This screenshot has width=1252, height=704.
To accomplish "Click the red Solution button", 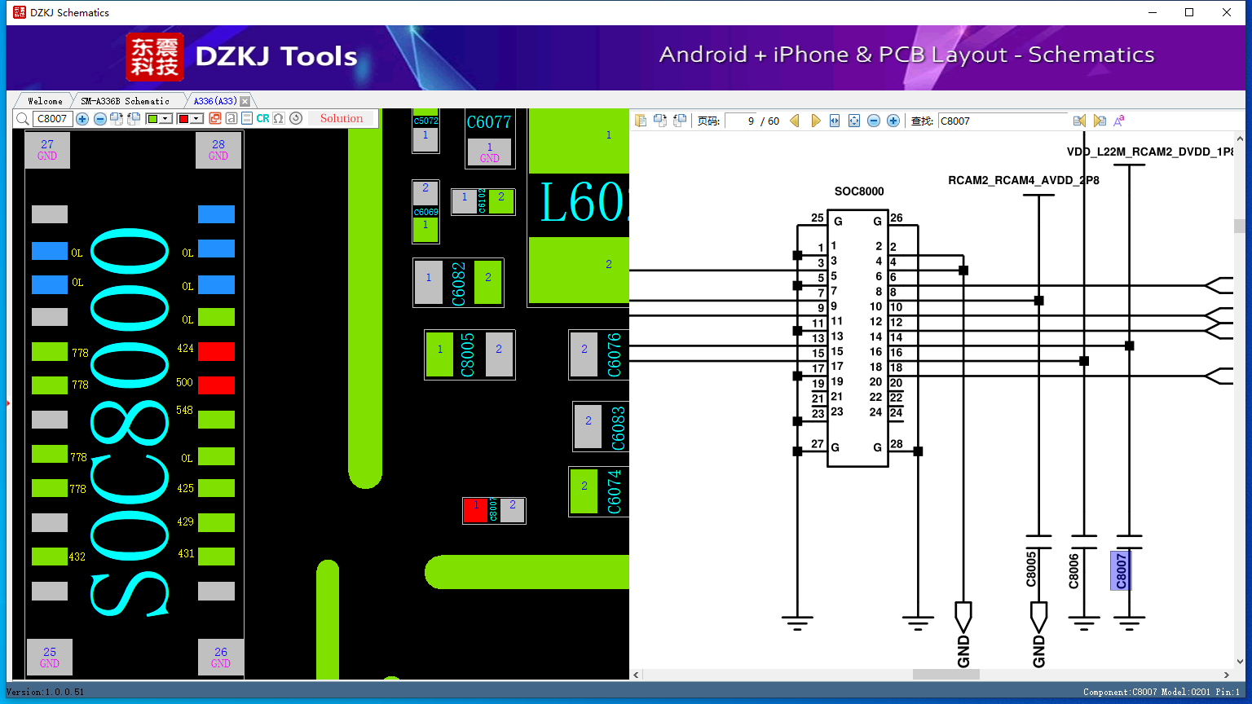I will 342,119.
